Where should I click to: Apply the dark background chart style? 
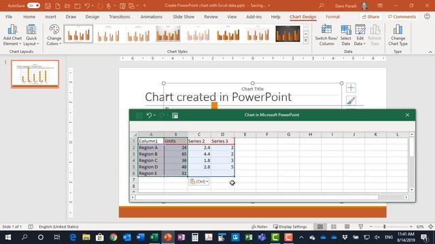coord(288,34)
